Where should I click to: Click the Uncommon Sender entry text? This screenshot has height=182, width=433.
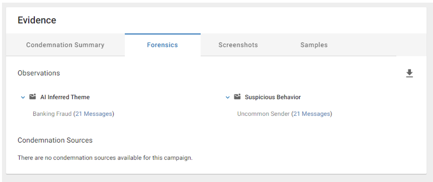[263, 114]
